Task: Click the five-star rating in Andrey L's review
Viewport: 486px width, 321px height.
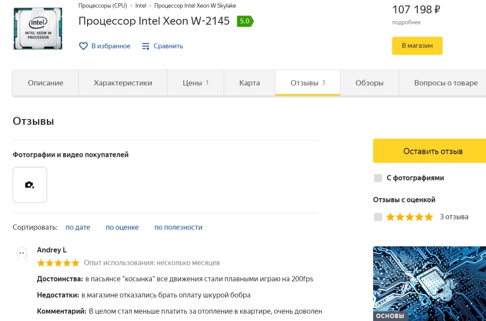Action: tap(58, 263)
